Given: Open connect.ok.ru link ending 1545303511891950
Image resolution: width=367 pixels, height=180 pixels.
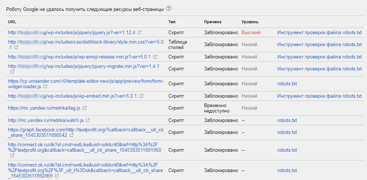Looking at the screenshot, I should click(85, 148).
